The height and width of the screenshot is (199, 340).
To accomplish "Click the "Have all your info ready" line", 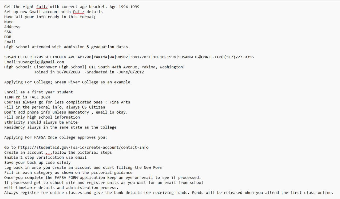I will click(x=50, y=17).
